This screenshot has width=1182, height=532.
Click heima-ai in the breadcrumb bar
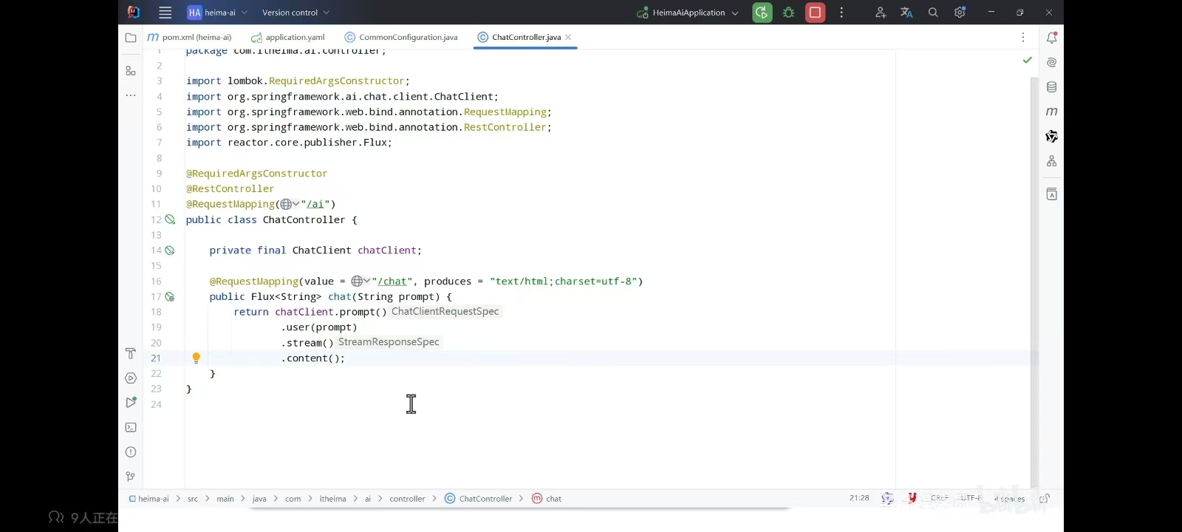pyautogui.click(x=149, y=499)
